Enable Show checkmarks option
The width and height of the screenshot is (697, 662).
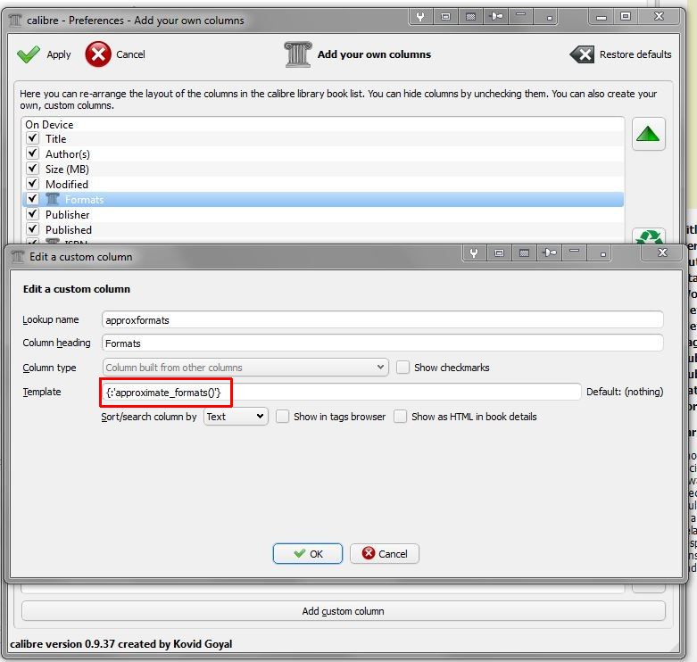pos(402,367)
